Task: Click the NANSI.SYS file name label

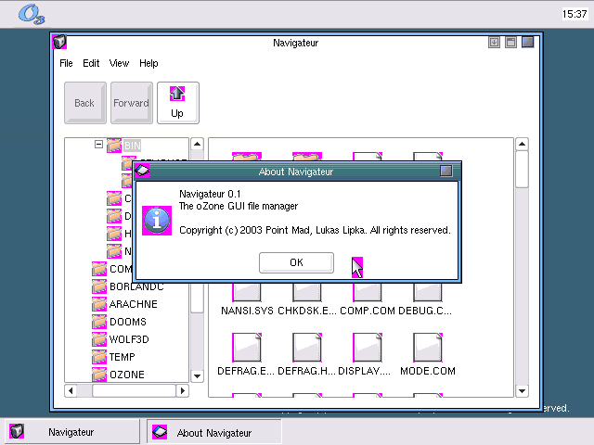Action: point(247,311)
